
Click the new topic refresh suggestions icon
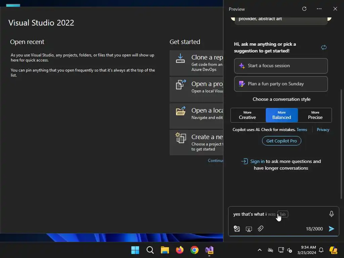324,47
